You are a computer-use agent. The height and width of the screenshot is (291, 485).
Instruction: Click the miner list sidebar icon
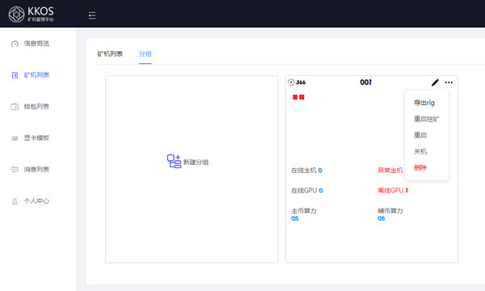15,75
